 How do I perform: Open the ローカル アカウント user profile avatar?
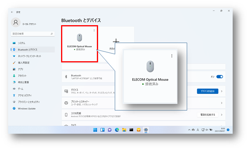[16, 22]
